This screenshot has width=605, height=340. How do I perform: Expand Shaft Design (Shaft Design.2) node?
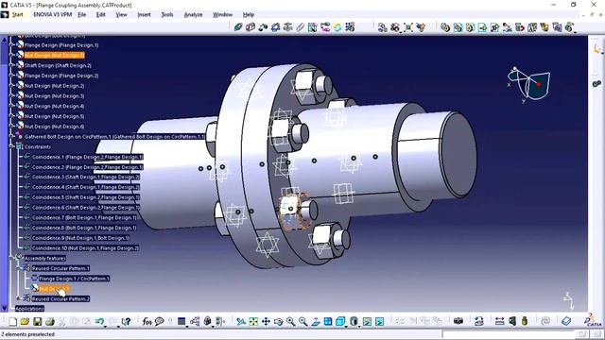point(11,65)
